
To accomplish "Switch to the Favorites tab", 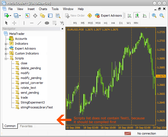I will coord(26,126).
